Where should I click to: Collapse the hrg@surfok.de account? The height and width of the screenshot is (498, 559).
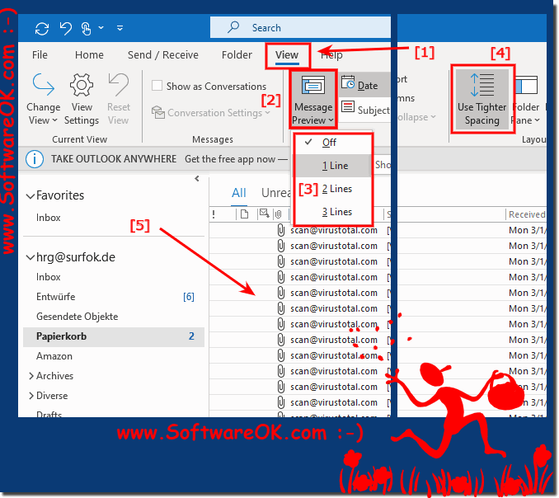[31, 257]
